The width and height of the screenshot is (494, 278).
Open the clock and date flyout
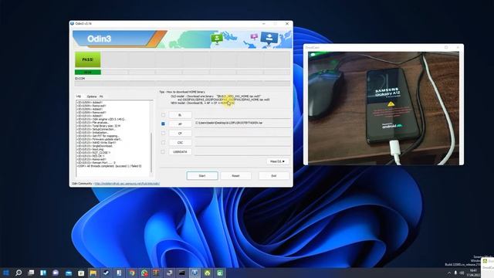click(473, 273)
